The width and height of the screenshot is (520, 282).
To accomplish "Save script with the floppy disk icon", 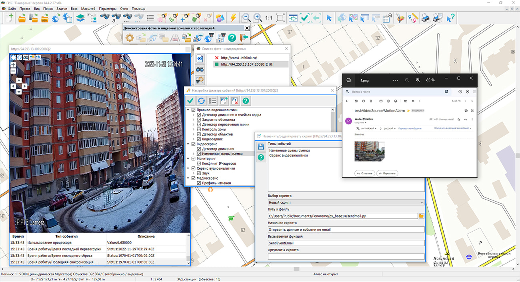I will coord(261,146).
